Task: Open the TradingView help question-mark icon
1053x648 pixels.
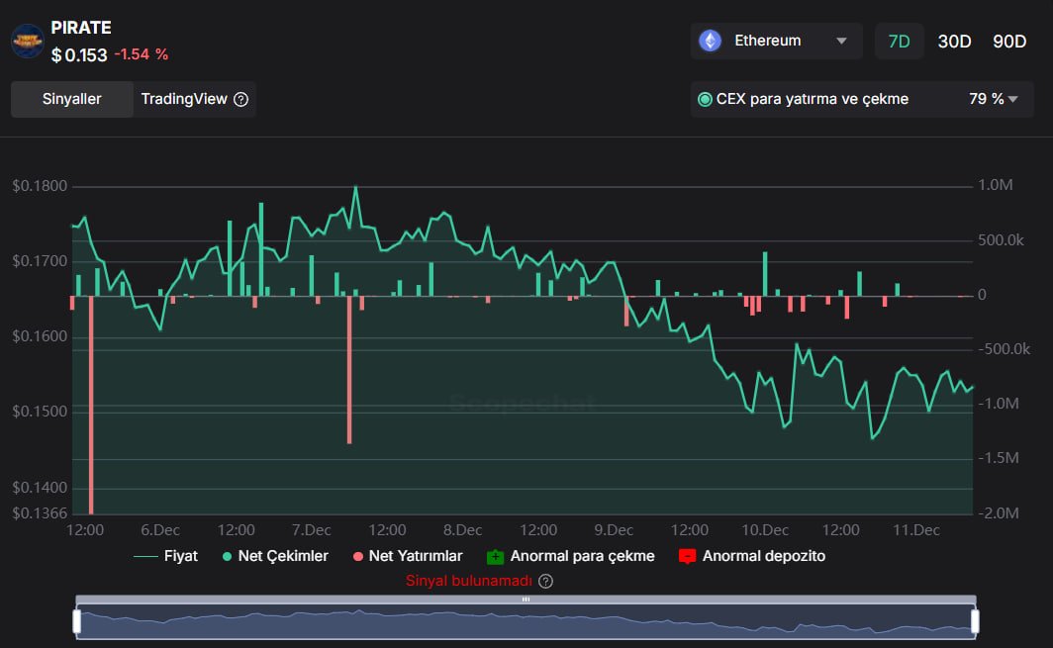Action: (241, 99)
